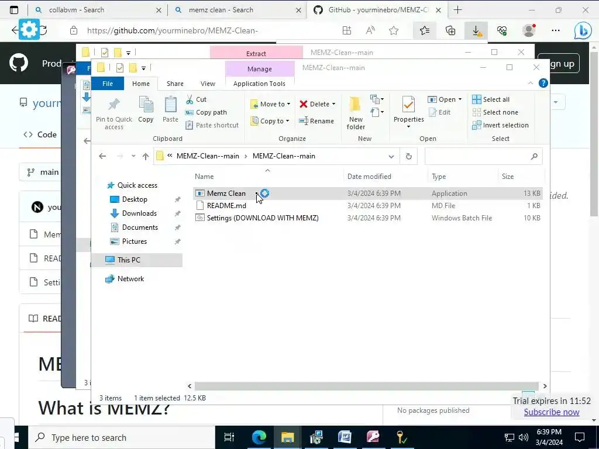Click the Paste ribbon button
The height and width of the screenshot is (449, 599).
(170, 110)
